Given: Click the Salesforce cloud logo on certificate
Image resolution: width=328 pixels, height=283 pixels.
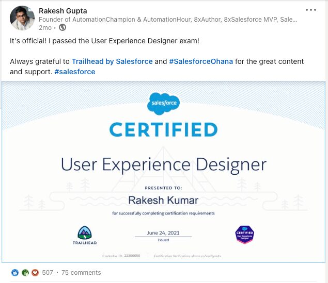Looking at the screenshot, I should [163, 104].
